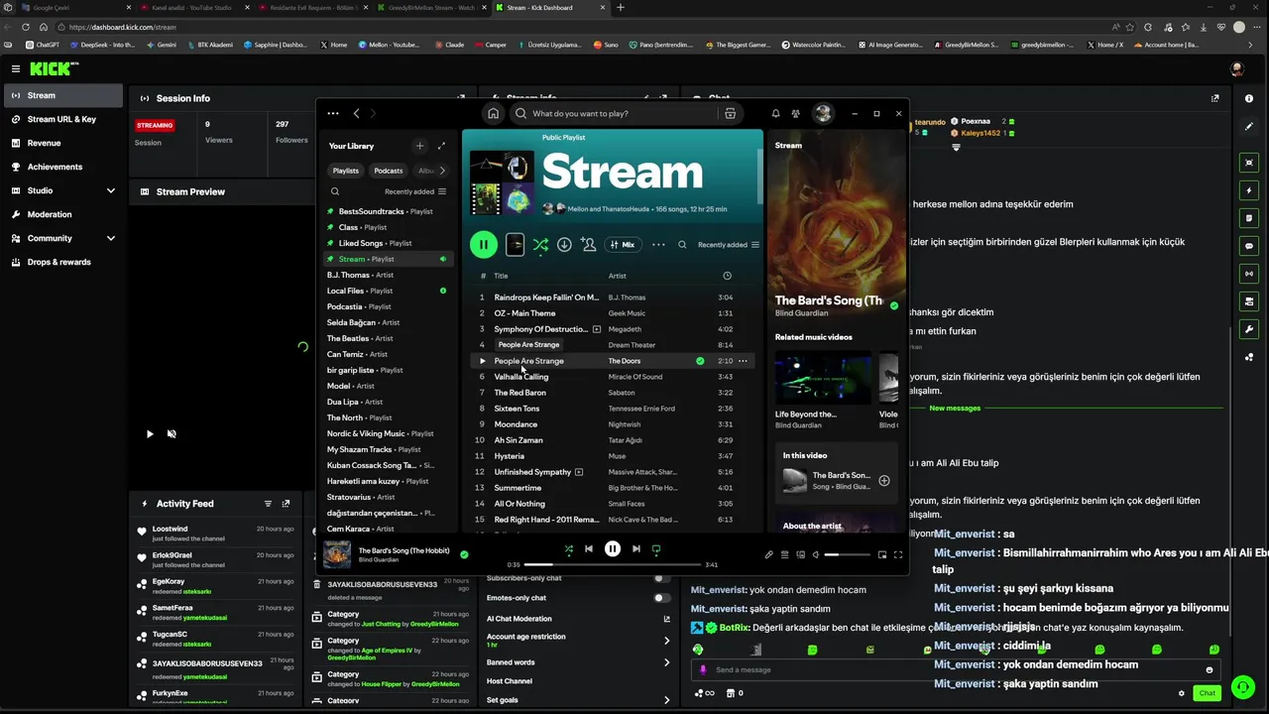Toggle Spotify repeat button
The image size is (1269, 714).
[x=655, y=548]
